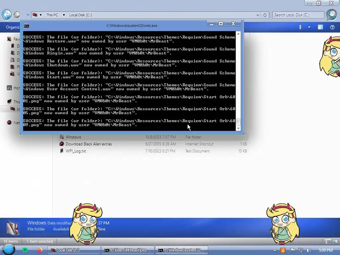Screen dimensions: 340x255
Task: Click the Windows date 10/9/2023 7:37 PM
Action: [160, 137]
